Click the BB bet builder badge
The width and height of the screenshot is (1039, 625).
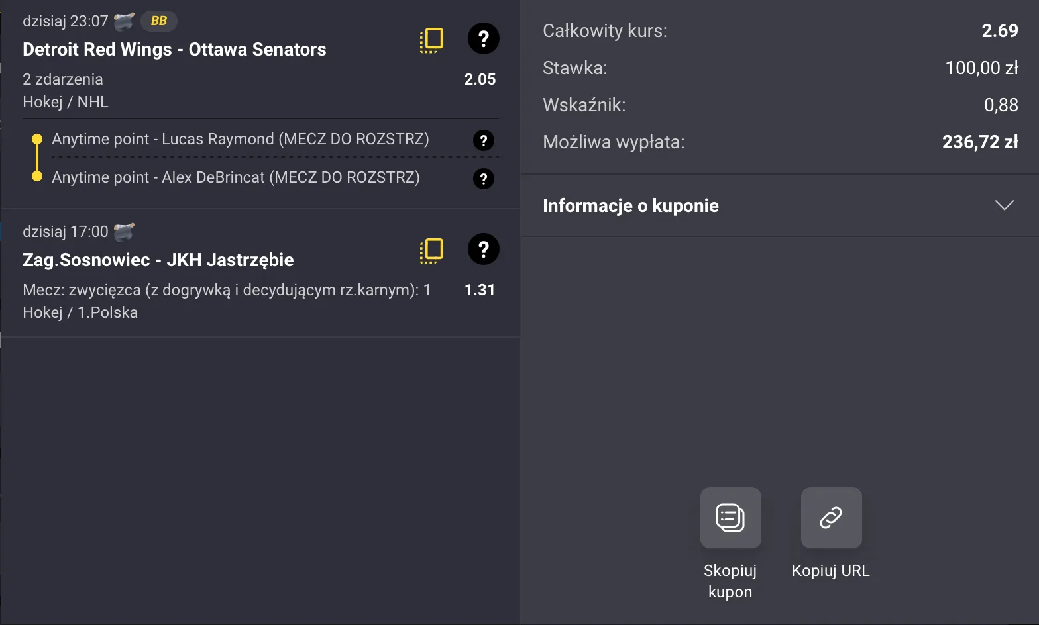point(158,21)
